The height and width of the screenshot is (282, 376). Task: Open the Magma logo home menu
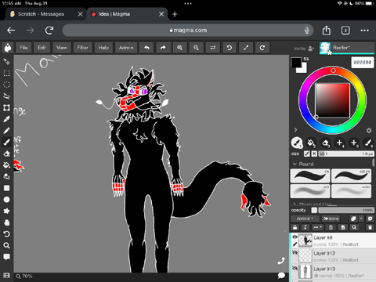(x=8, y=48)
